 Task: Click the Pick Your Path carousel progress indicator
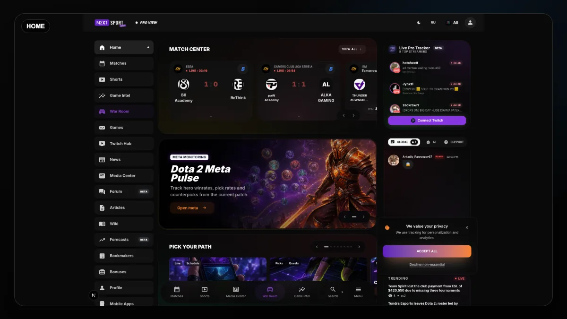(338, 247)
